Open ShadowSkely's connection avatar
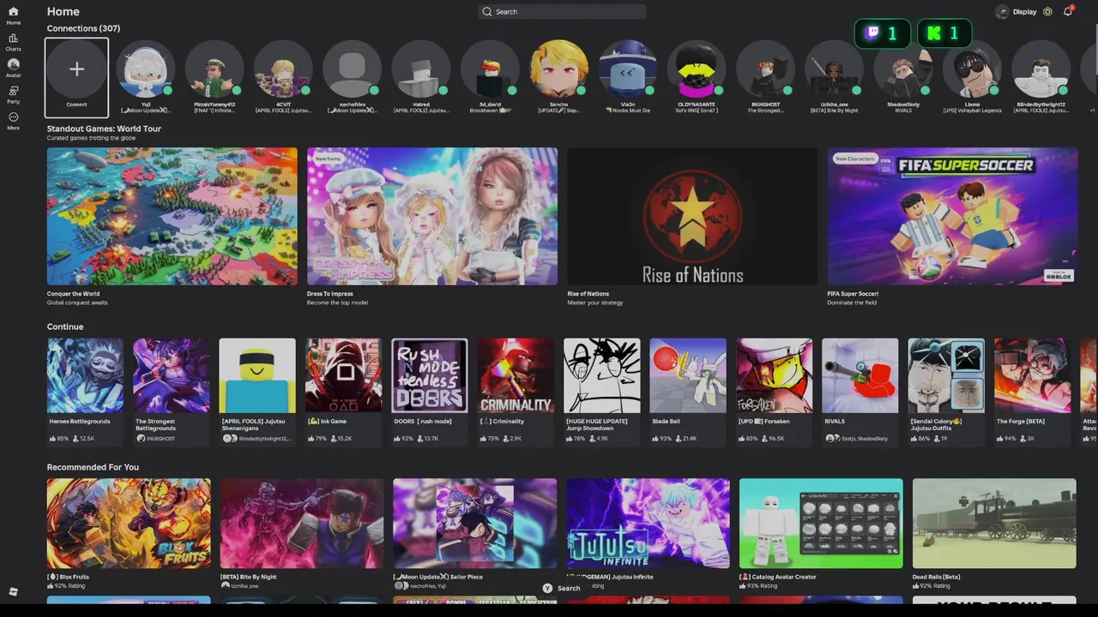The image size is (1098, 617). 903,69
